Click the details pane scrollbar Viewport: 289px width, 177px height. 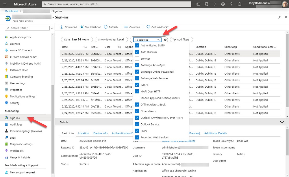tap(287, 142)
